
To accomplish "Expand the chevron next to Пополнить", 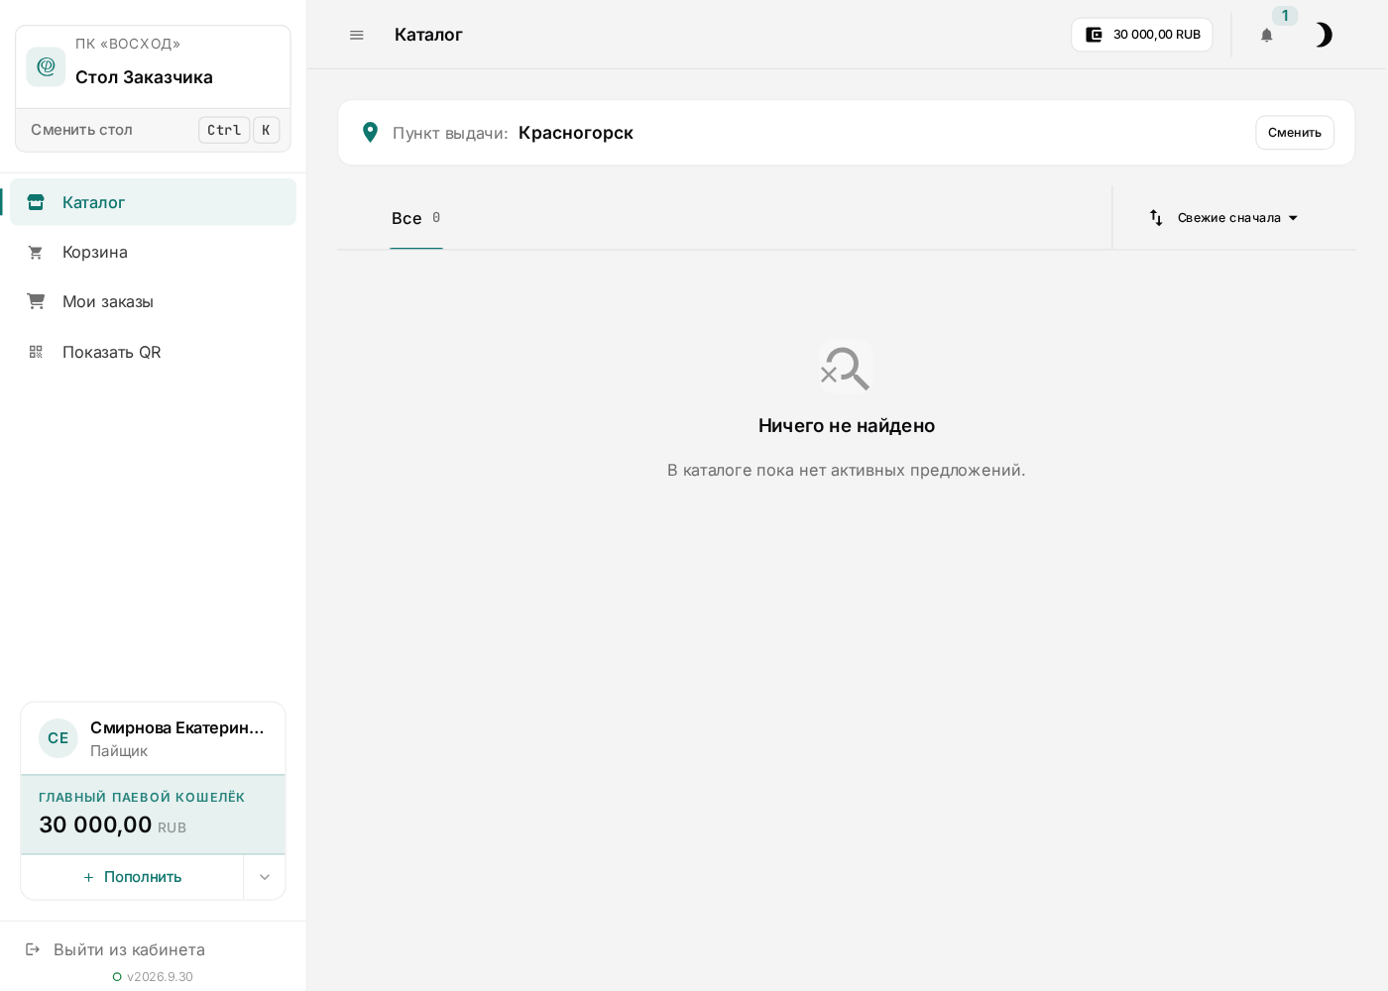I will pos(265,877).
